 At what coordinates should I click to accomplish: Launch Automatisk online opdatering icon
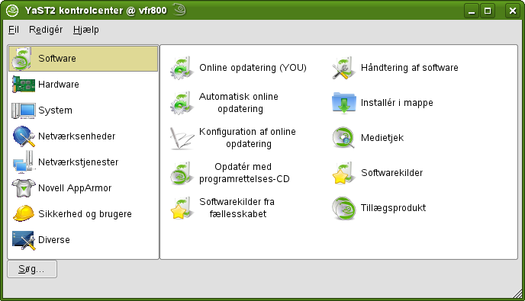tap(182, 103)
